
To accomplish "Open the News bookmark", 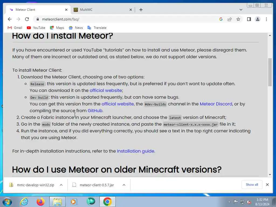I will point(76,28).
